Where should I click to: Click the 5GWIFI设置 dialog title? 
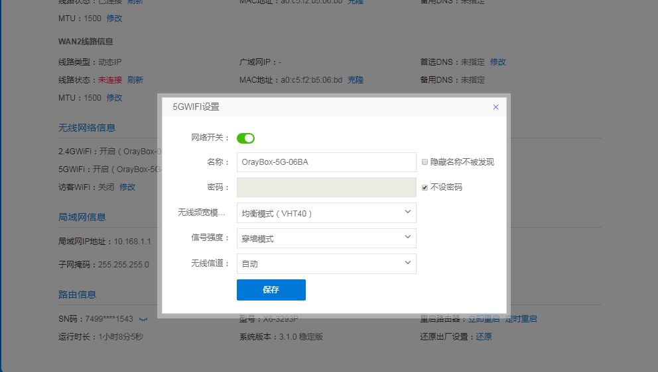pos(196,107)
